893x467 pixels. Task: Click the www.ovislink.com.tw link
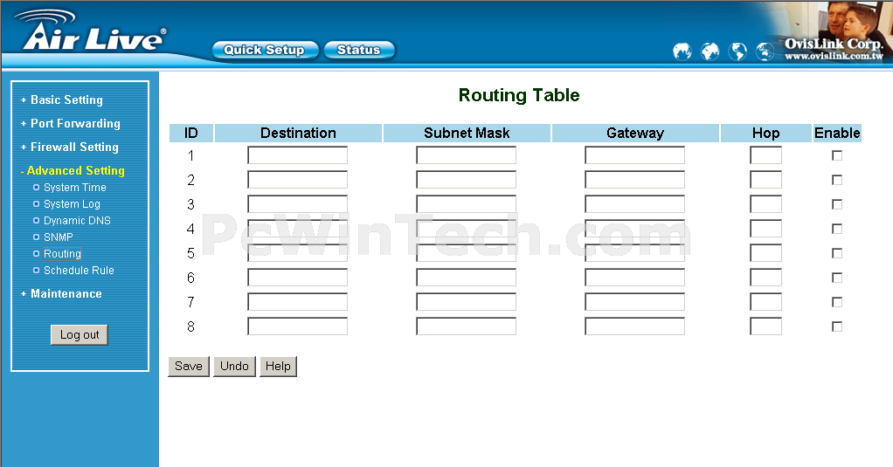pyautogui.click(x=834, y=57)
